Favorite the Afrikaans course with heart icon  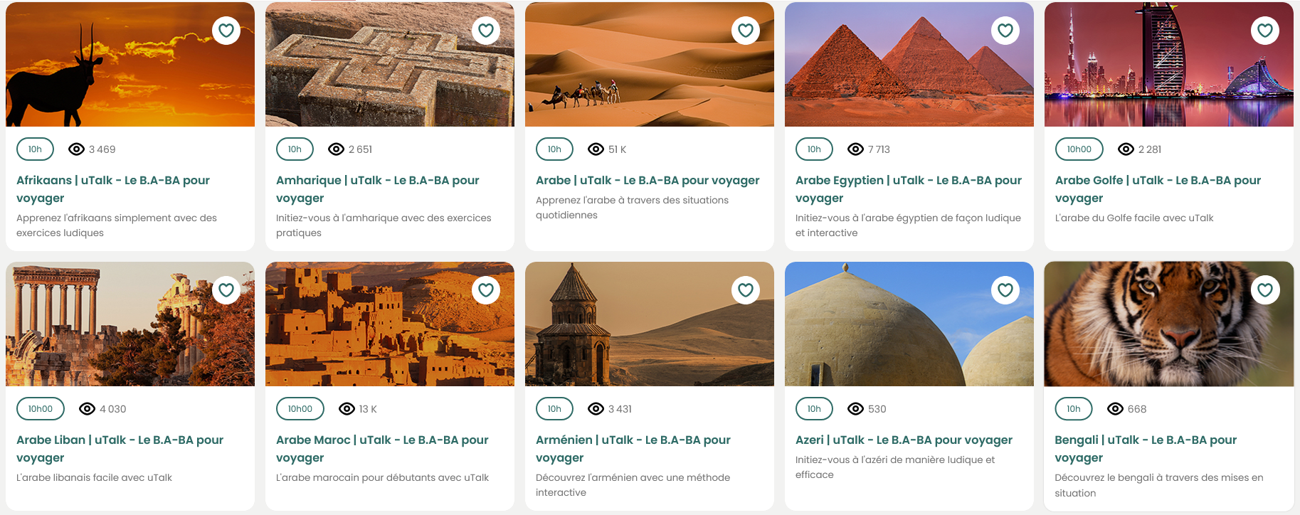(x=226, y=31)
